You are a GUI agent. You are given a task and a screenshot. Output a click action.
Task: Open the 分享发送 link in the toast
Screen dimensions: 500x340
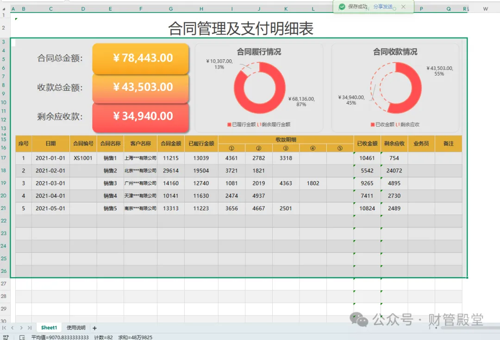[x=383, y=6]
